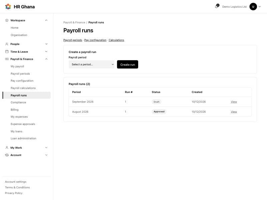
Task: Collapse the Payroll & Finance chevron
Action: [x=46, y=59]
